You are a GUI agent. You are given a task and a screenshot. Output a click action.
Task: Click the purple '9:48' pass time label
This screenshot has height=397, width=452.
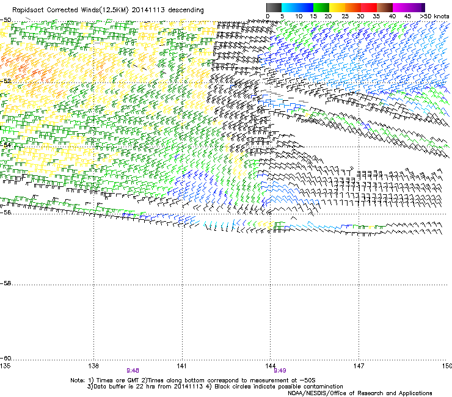133,371
